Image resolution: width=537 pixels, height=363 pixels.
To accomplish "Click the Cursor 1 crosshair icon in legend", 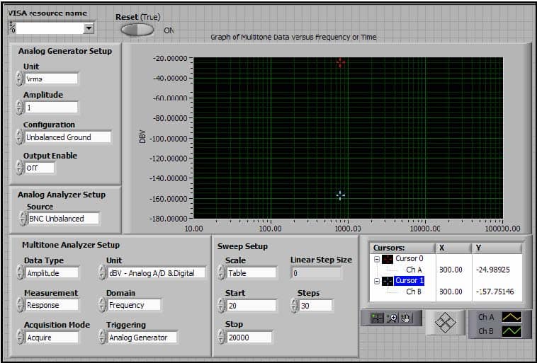I will [388, 281].
